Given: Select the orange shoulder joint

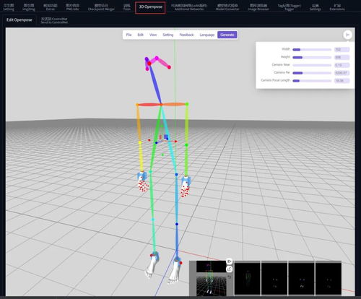Looking at the screenshot, I should [x=137, y=105].
